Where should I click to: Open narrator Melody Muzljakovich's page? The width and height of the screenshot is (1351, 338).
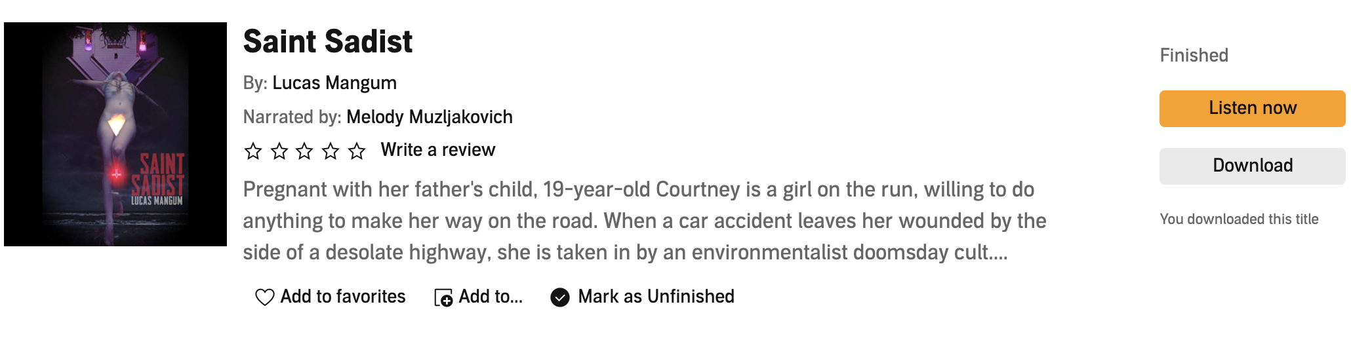[430, 117]
